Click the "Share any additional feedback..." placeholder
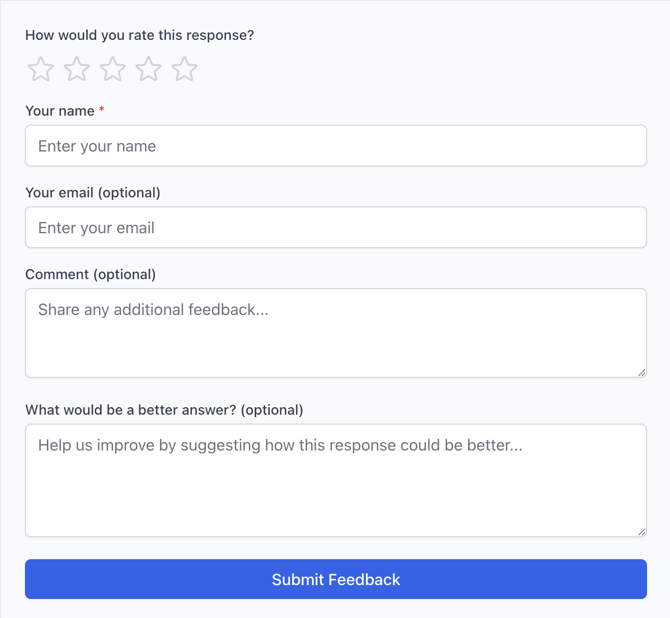Image resolution: width=670 pixels, height=618 pixels. tap(154, 309)
